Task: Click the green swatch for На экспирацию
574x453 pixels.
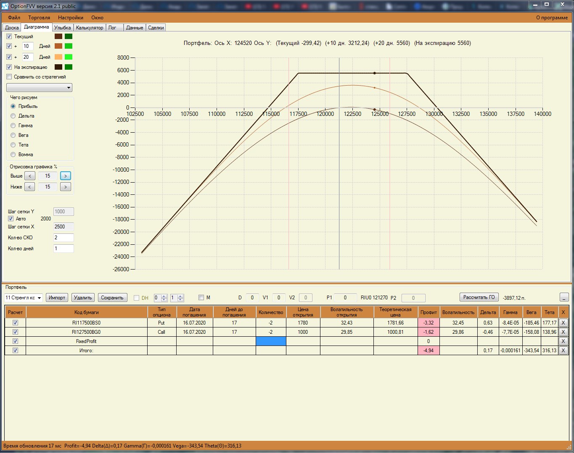Action: [69, 67]
